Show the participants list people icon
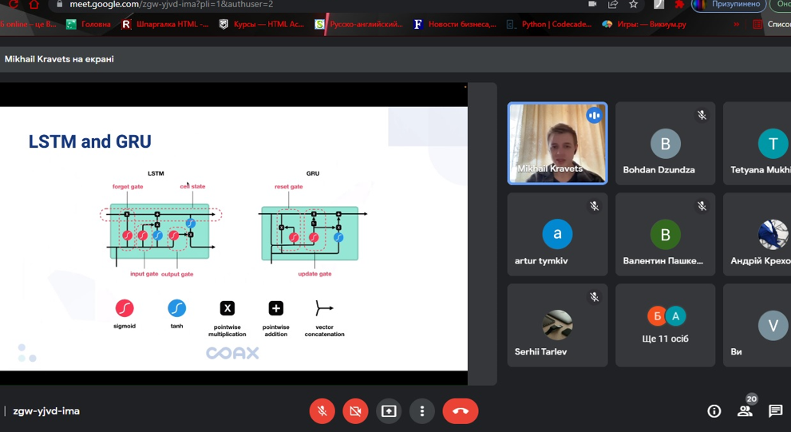Screen dimensions: 791x432 (x=745, y=410)
